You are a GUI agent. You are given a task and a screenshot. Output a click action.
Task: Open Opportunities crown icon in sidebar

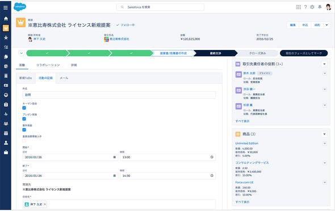pyautogui.click(x=6, y=28)
